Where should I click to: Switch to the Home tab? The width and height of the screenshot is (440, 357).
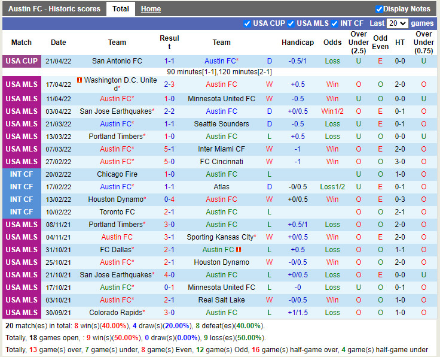coord(151,9)
